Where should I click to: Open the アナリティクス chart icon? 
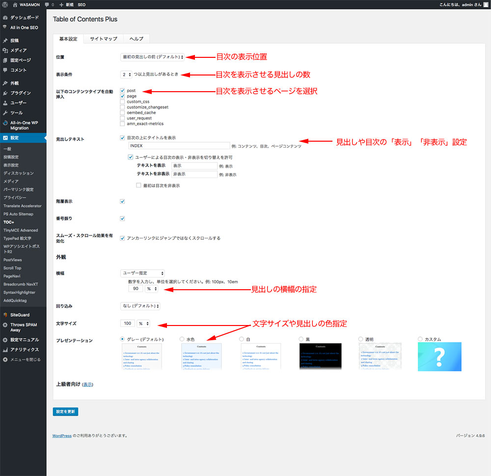pos(5,350)
